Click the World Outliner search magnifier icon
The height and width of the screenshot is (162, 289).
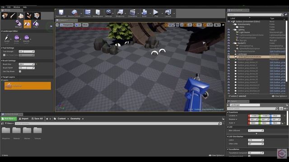pos(282,14)
